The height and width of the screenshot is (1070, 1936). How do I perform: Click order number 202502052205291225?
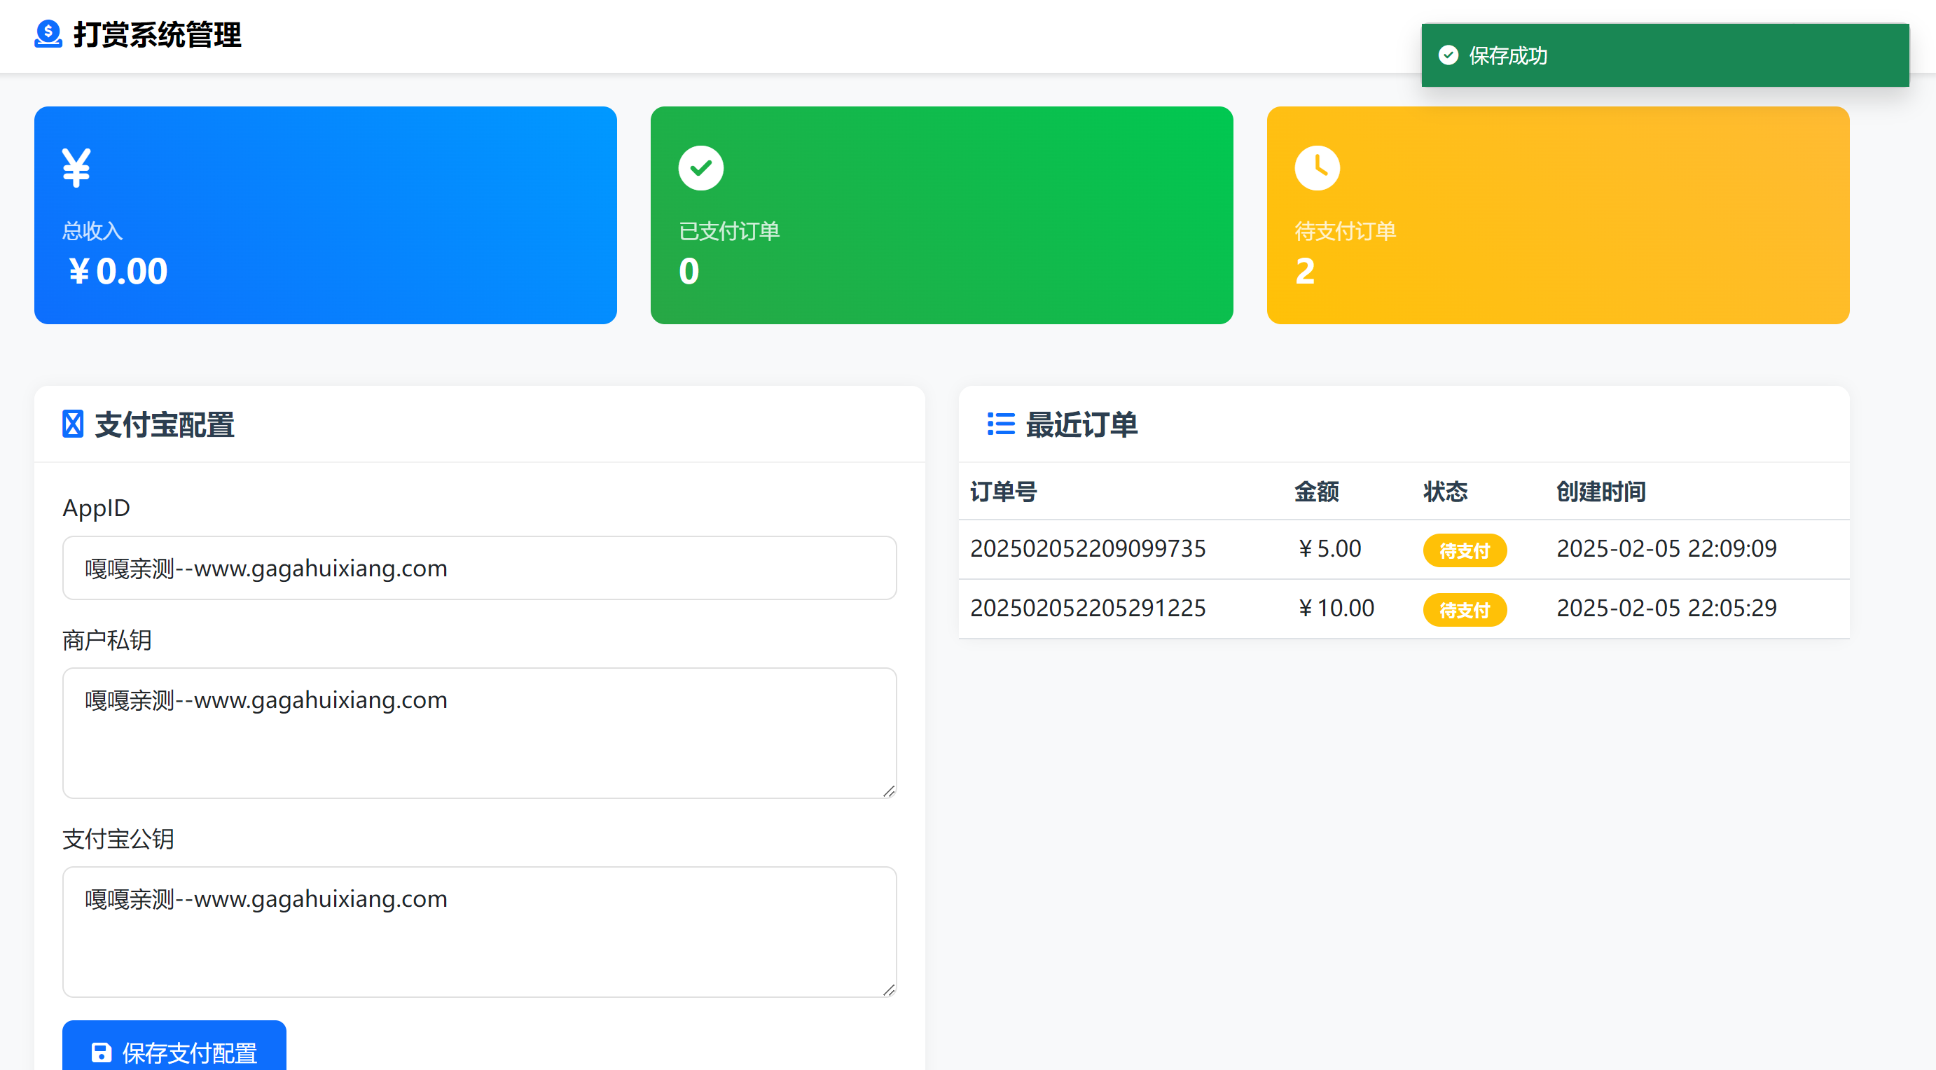[x=1088, y=608]
